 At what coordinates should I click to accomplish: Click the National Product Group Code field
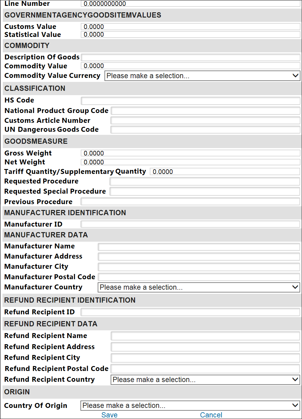click(205, 111)
